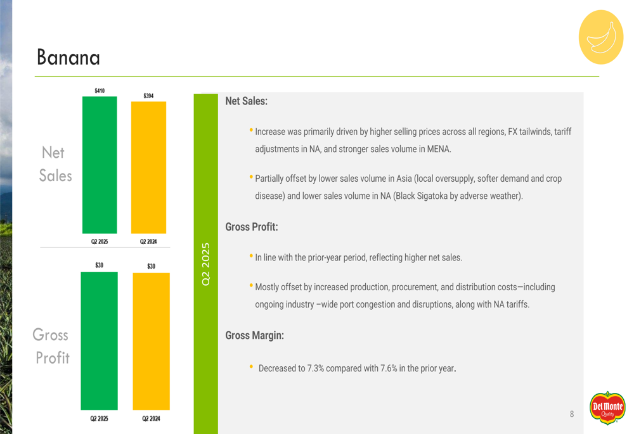Viewport: 634px width, 434px height.
Task: Click the Gross Profit: heading
Action: (252, 227)
